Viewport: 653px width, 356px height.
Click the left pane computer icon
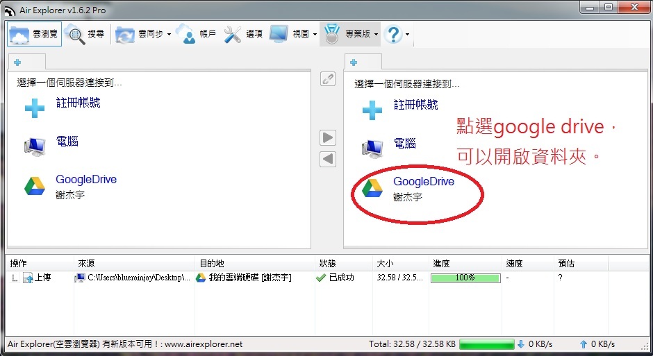pyautogui.click(x=35, y=146)
